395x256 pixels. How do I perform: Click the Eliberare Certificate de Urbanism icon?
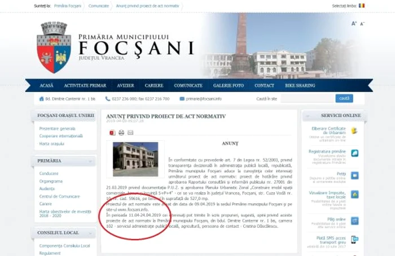354,131
